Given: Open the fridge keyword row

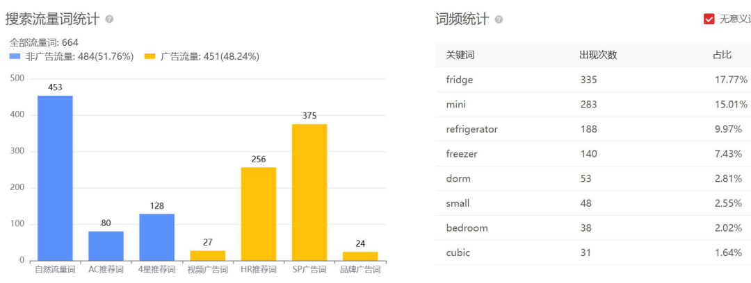Looking at the screenshot, I should tap(460, 80).
